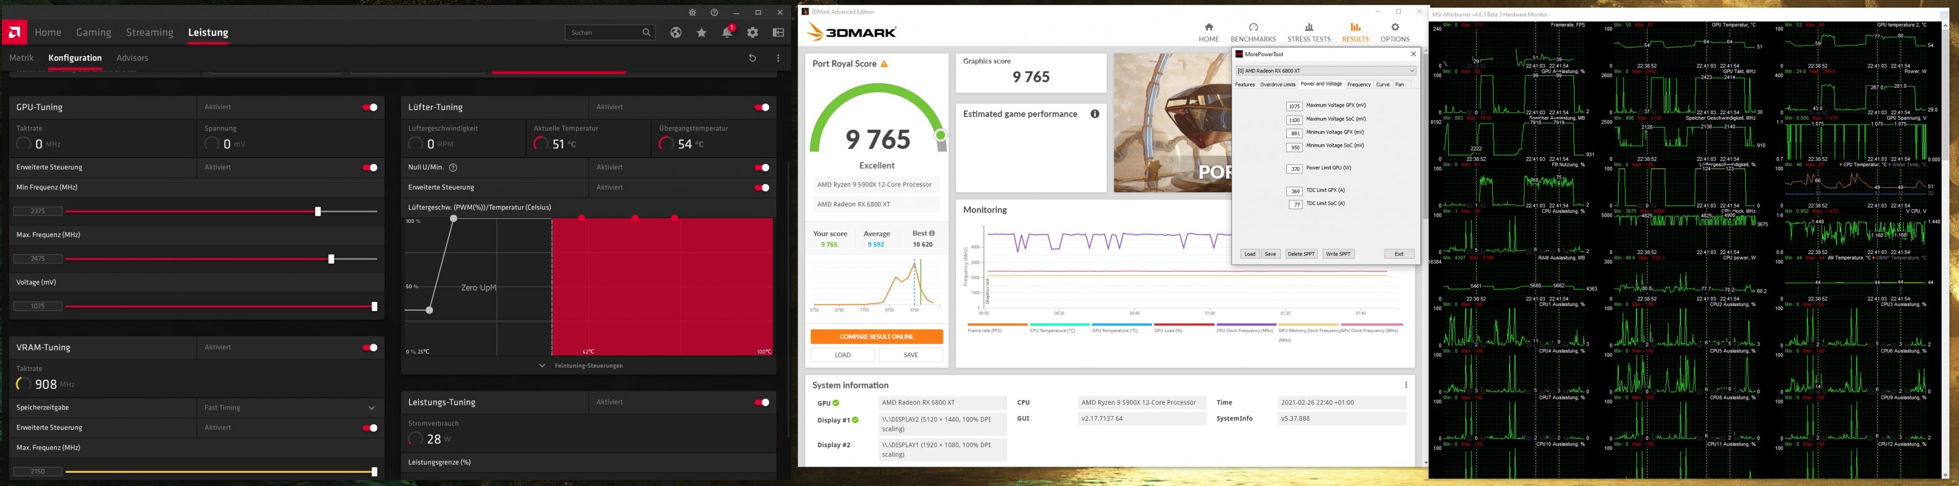Viewport: 1959px width, 486px height.
Task: Click the info icon next to Best score
Action: pyautogui.click(x=933, y=234)
